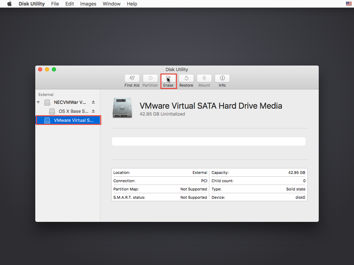The image size is (354, 265).
Task: Open the Disk Utility menu
Action: point(31,4)
